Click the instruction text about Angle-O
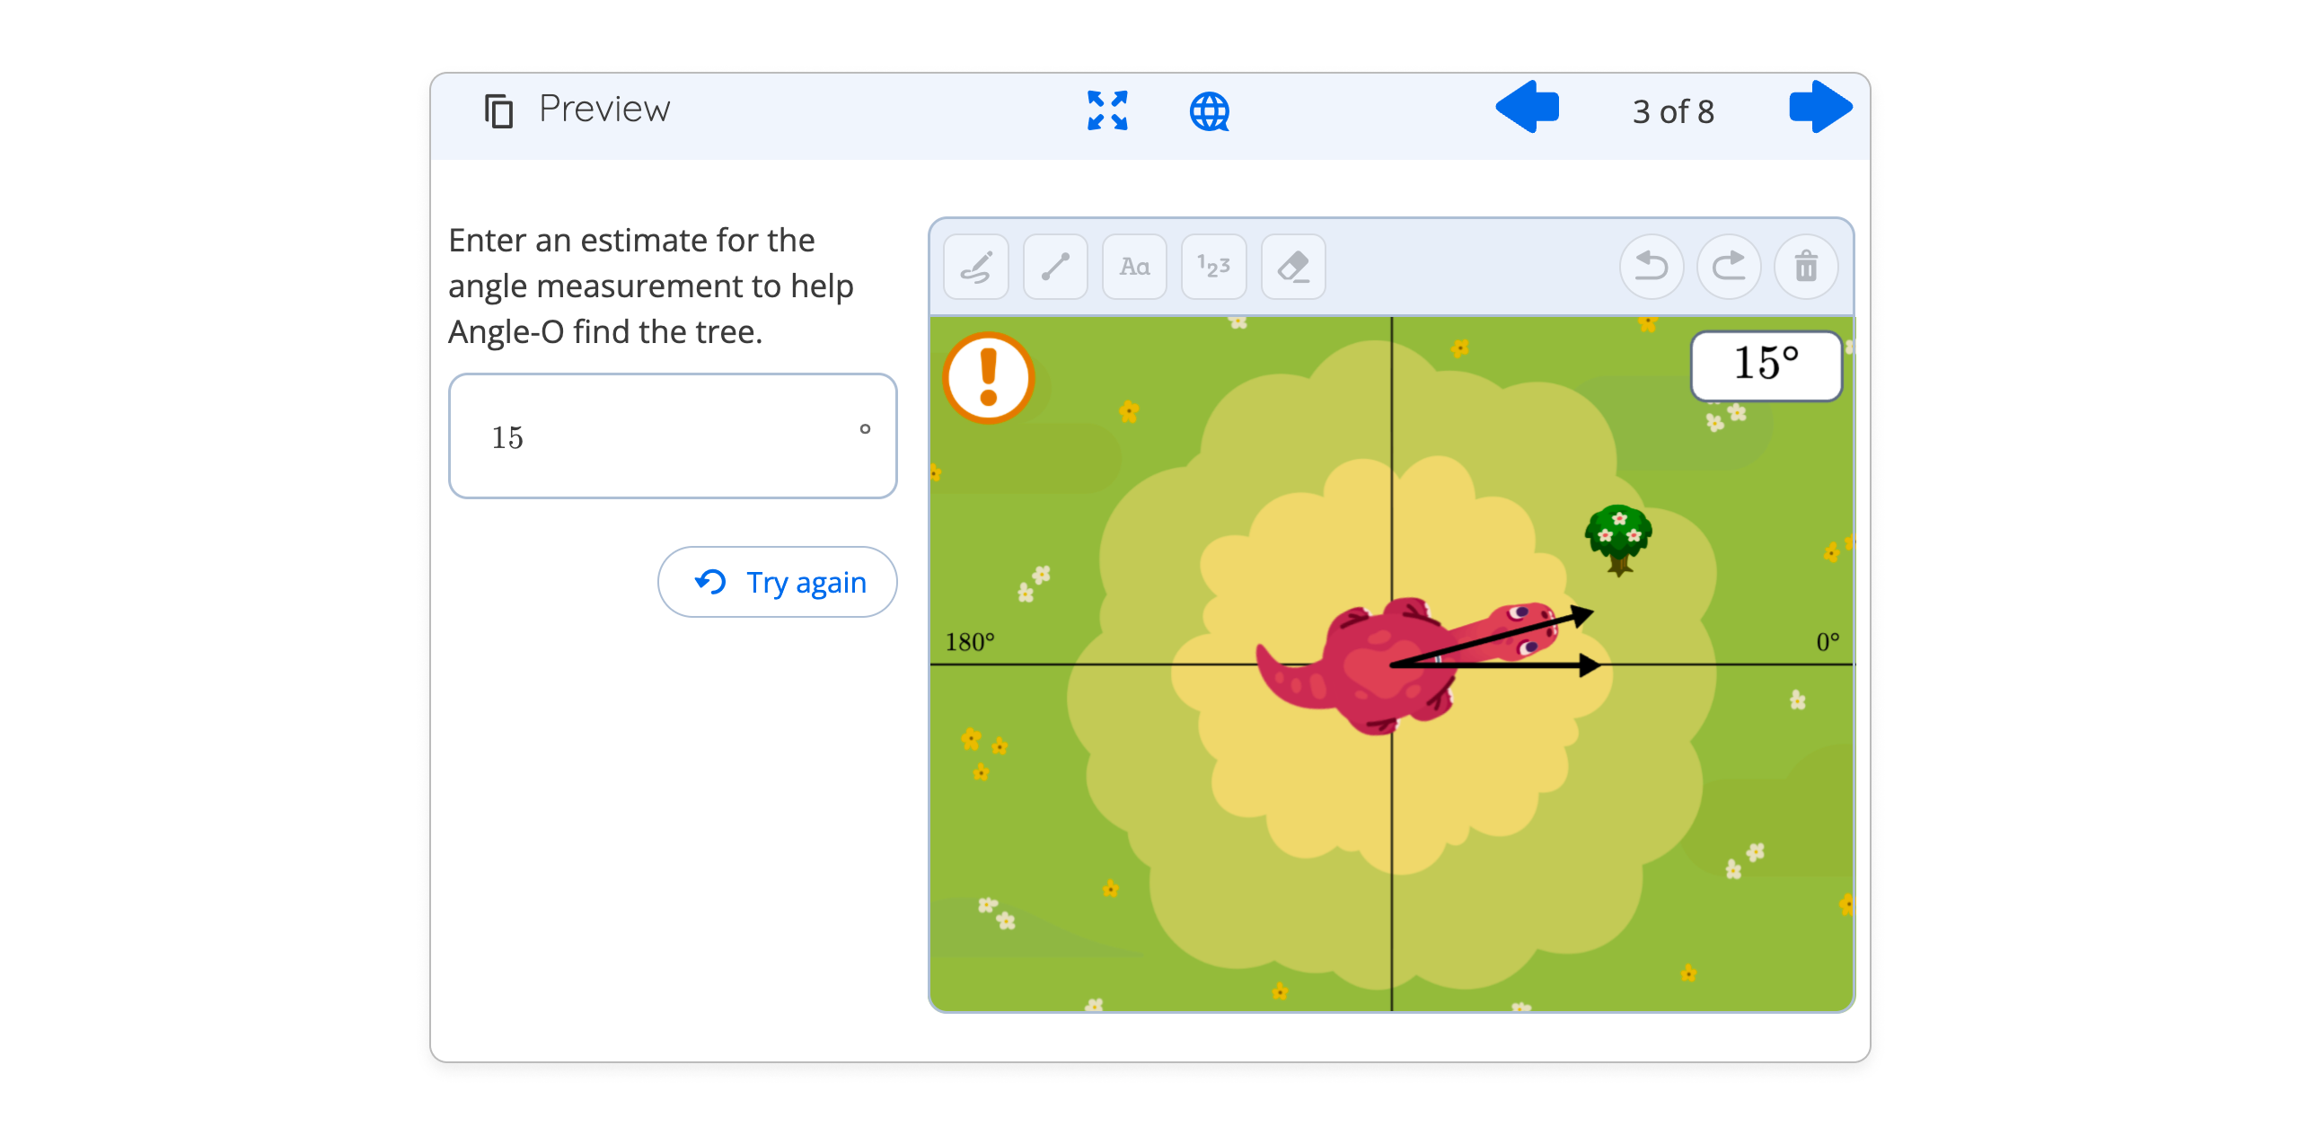Viewport: 2299px width, 1135px height. coord(651,286)
